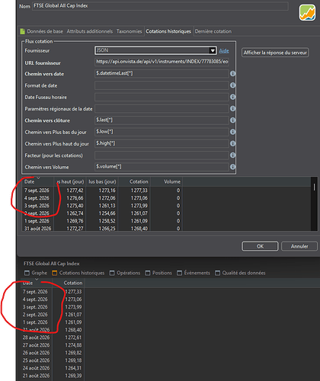Click the Facteur (pour les cotations) field

coord(162,155)
